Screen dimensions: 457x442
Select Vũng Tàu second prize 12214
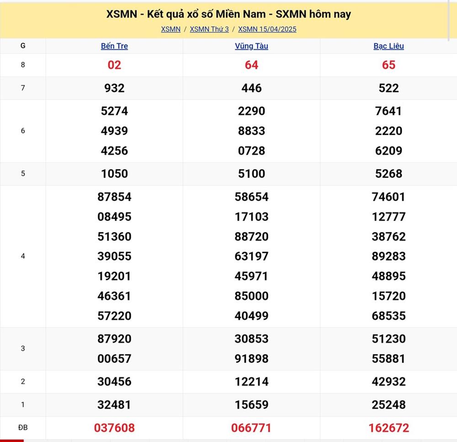[x=251, y=381]
